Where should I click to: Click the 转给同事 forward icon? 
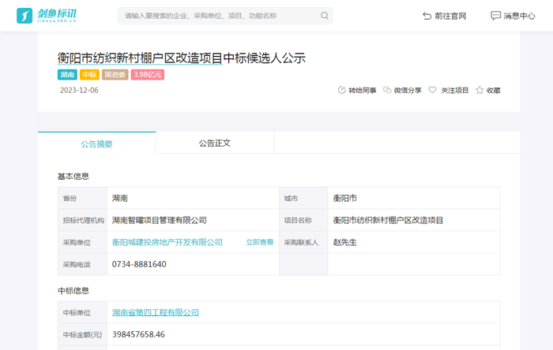pos(341,90)
